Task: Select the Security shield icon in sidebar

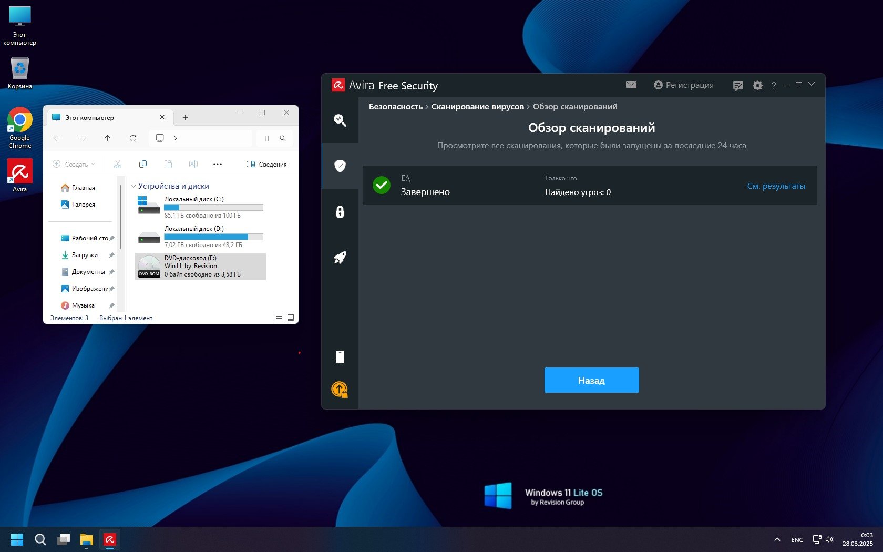Action: (x=340, y=166)
